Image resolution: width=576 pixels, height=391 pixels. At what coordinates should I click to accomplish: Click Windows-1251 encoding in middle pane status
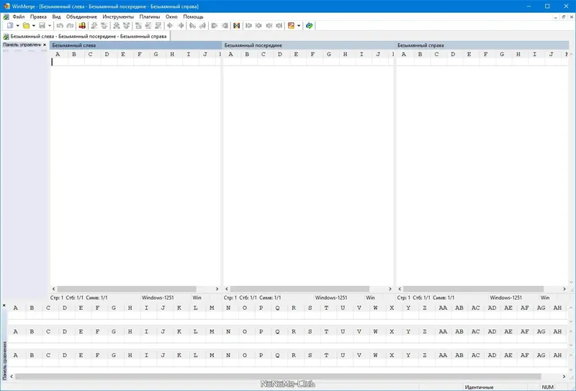tap(331, 297)
